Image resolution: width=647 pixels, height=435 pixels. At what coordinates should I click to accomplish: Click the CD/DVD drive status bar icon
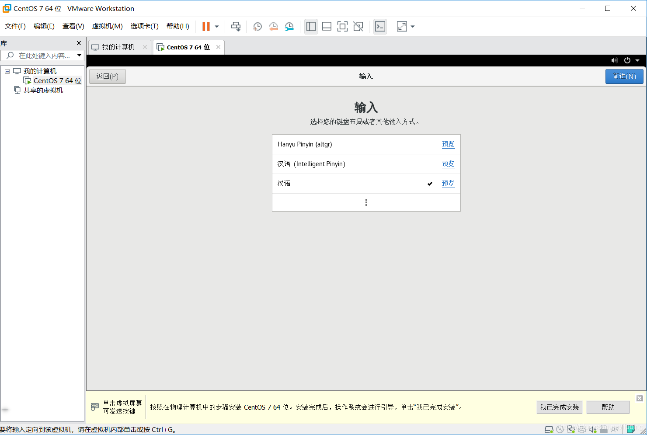[560, 429]
